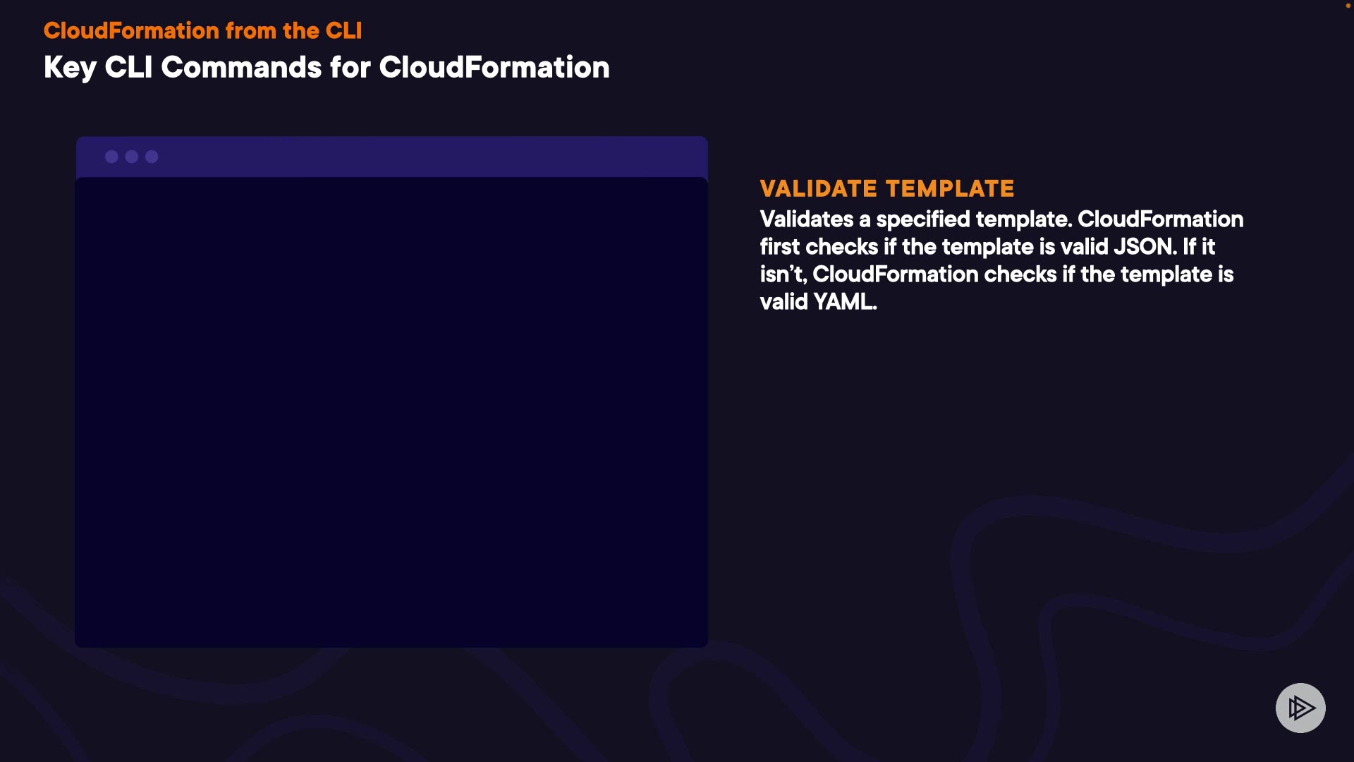The height and width of the screenshot is (762, 1354).
Task: Click the purple terminal window title bar
Action: [423, 157]
